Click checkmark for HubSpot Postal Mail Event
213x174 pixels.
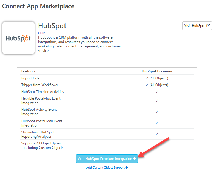click(157, 123)
